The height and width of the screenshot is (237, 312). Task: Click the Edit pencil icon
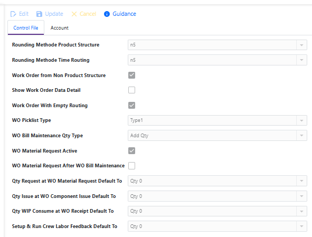point(13,14)
